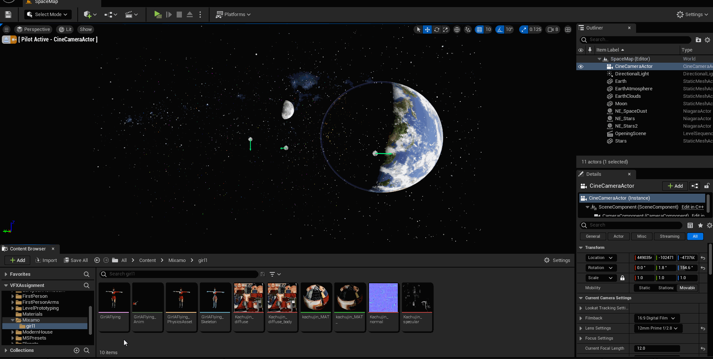Click Import in the Content Browser
Screen dimensions: 713x359
(46, 260)
